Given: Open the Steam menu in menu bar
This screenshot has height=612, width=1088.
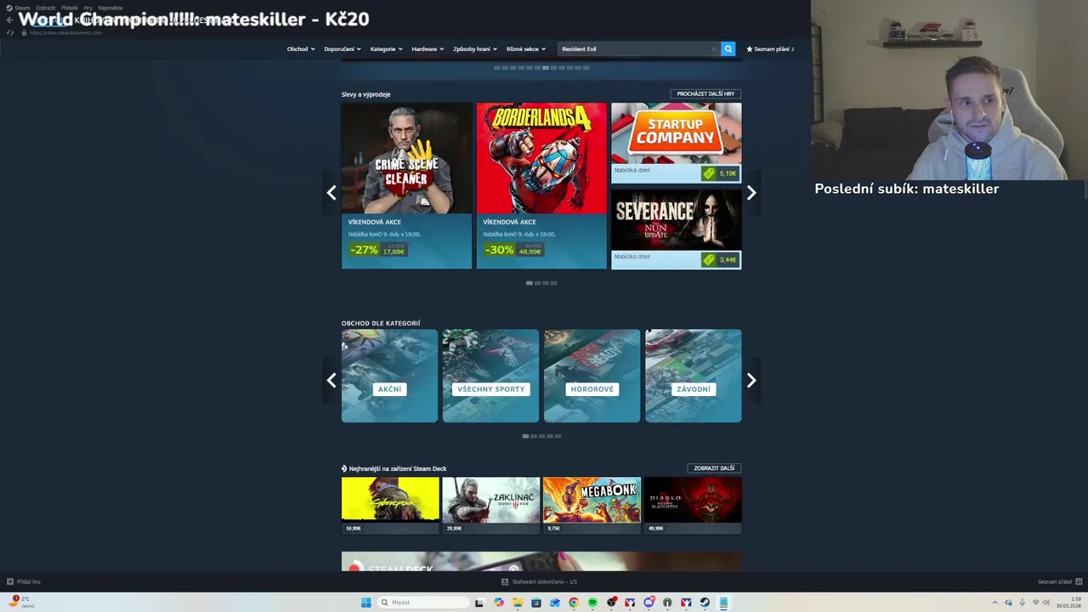Looking at the screenshot, I should [22, 8].
